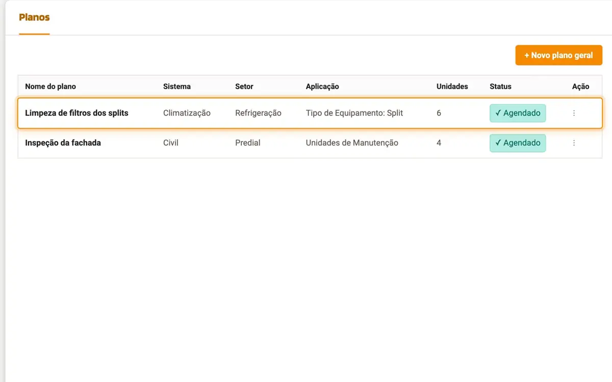This screenshot has height=382, width=612.
Task: Select the Inspeção da fachada plan
Action: click(63, 143)
